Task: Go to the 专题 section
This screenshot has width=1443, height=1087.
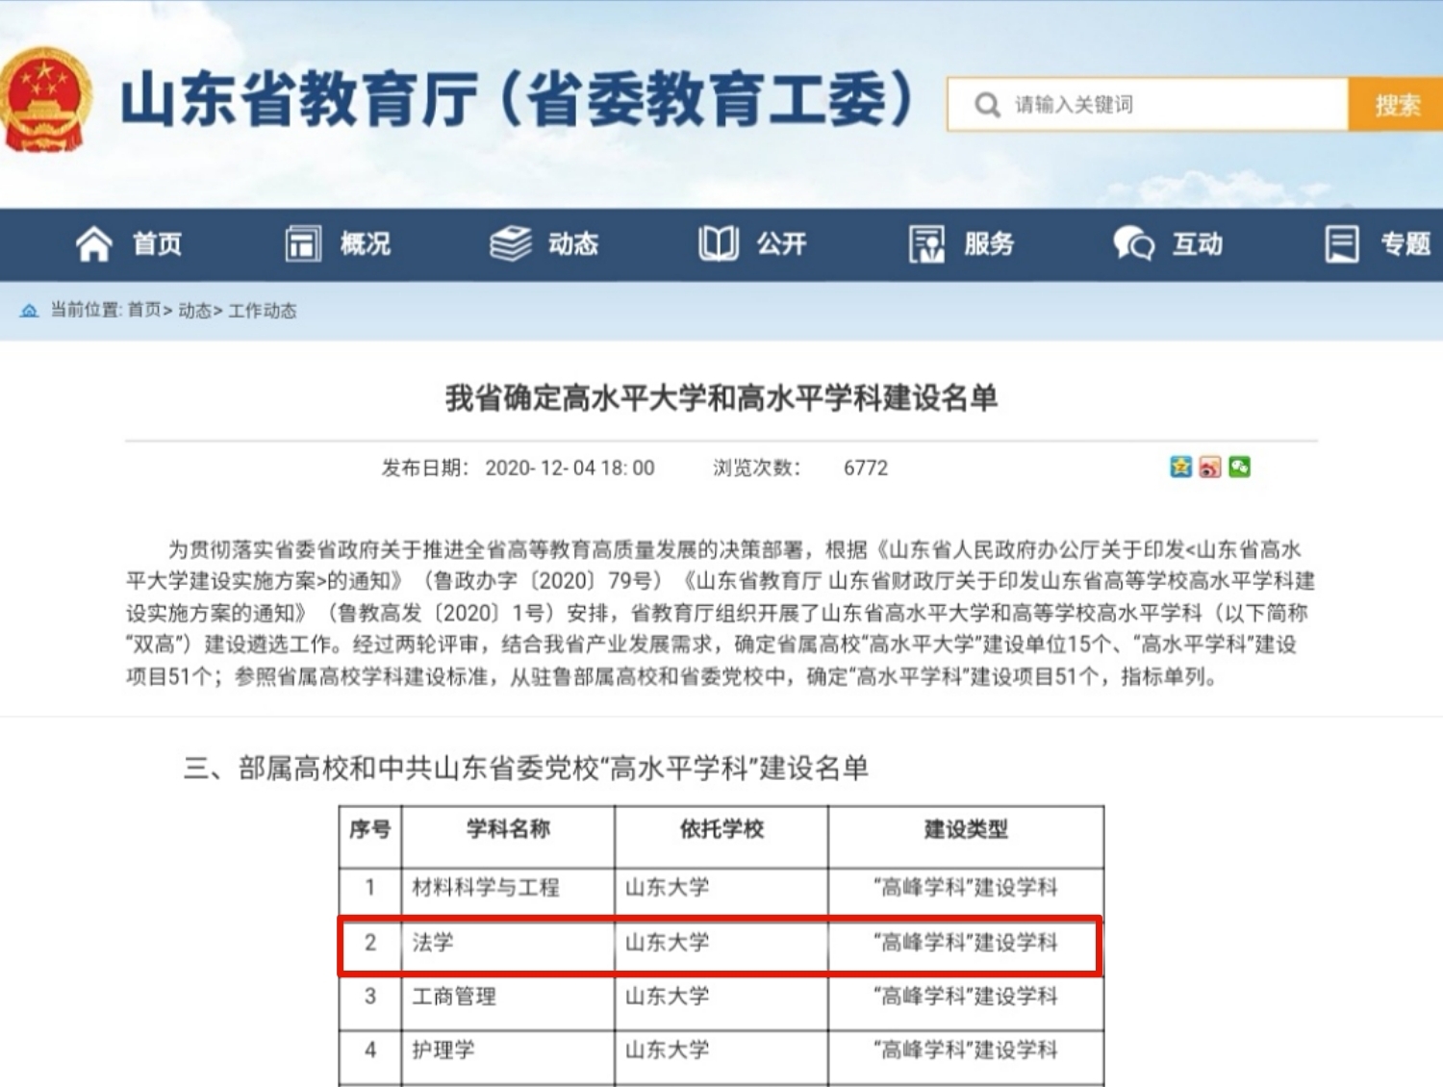Action: point(1405,244)
